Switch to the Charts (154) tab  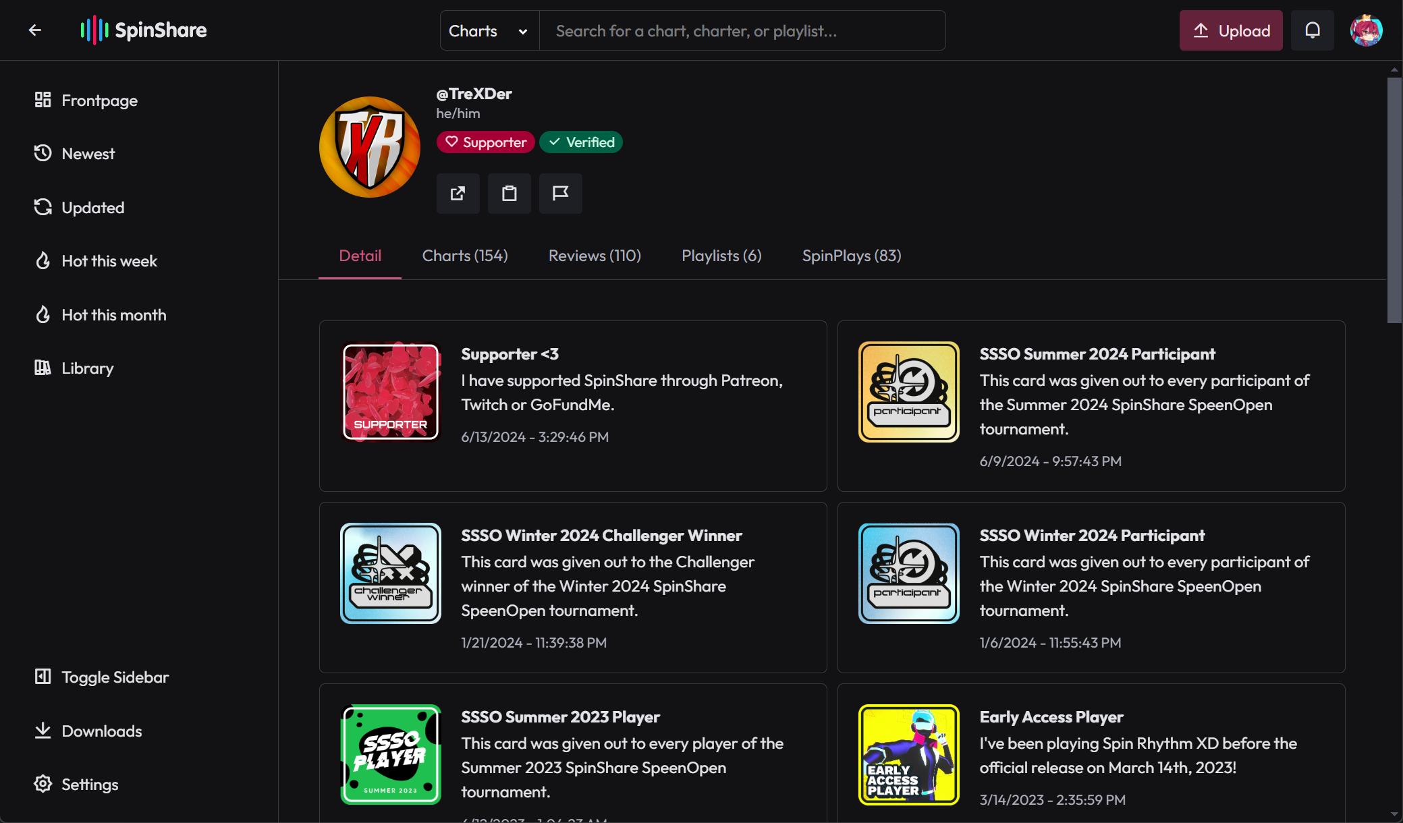pos(465,256)
